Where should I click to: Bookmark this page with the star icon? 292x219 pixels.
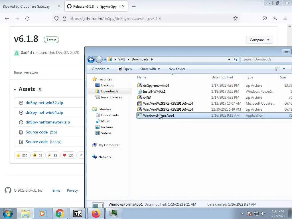coord(235,19)
